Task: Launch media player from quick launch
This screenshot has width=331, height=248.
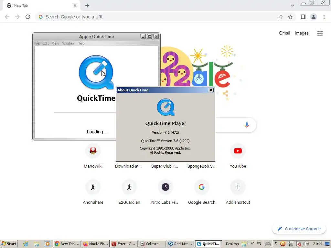Action: (x=47, y=244)
